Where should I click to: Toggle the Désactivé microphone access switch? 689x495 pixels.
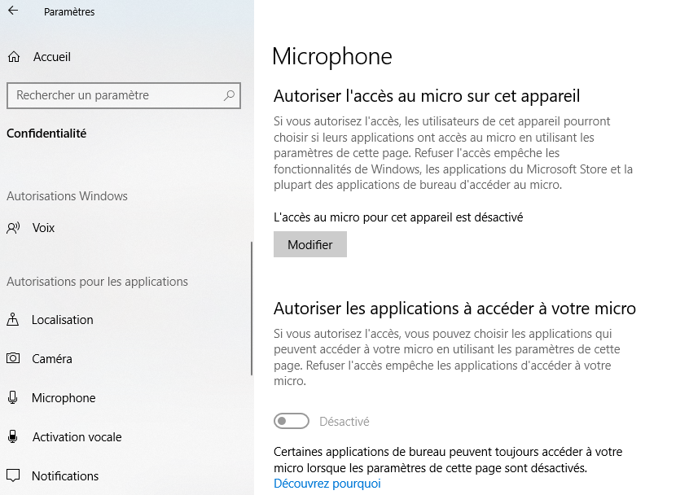[292, 421]
